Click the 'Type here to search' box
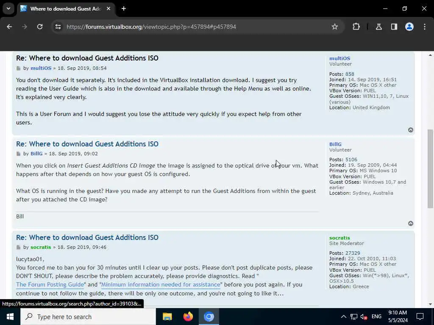 coord(88,317)
